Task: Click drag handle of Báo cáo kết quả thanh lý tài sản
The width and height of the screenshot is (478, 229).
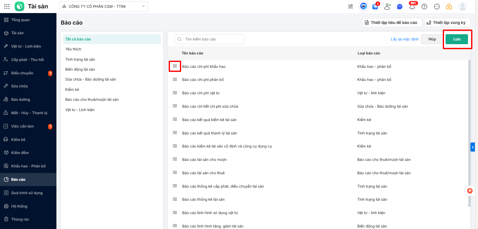Action: (175, 133)
